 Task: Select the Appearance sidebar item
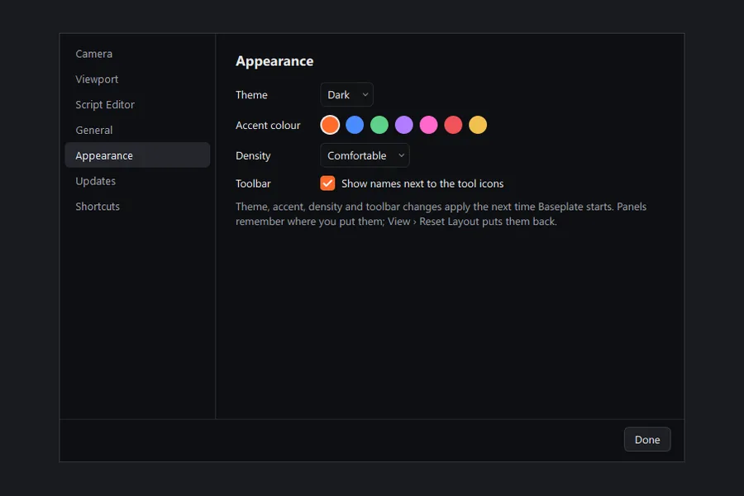(137, 155)
